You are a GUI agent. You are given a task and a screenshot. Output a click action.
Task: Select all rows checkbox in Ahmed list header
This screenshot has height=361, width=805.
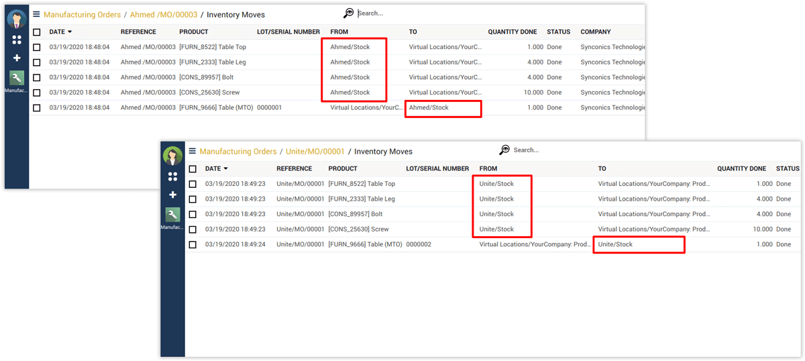[37, 32]
